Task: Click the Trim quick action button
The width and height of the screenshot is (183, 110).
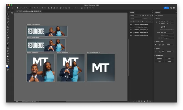Action: tap(159, 62)
